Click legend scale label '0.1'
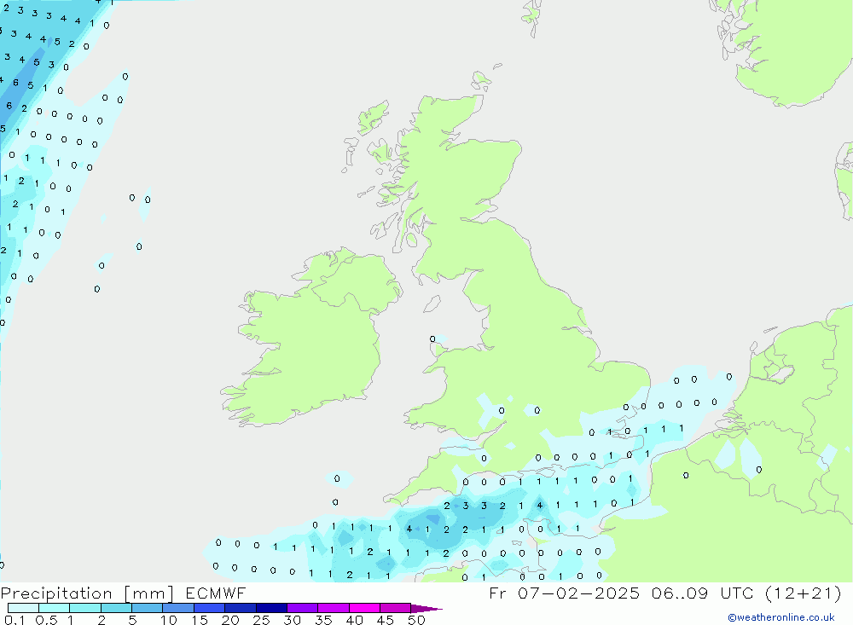This screenshot has width=853, height=625. pyautogui.click(x=15, y=620)
